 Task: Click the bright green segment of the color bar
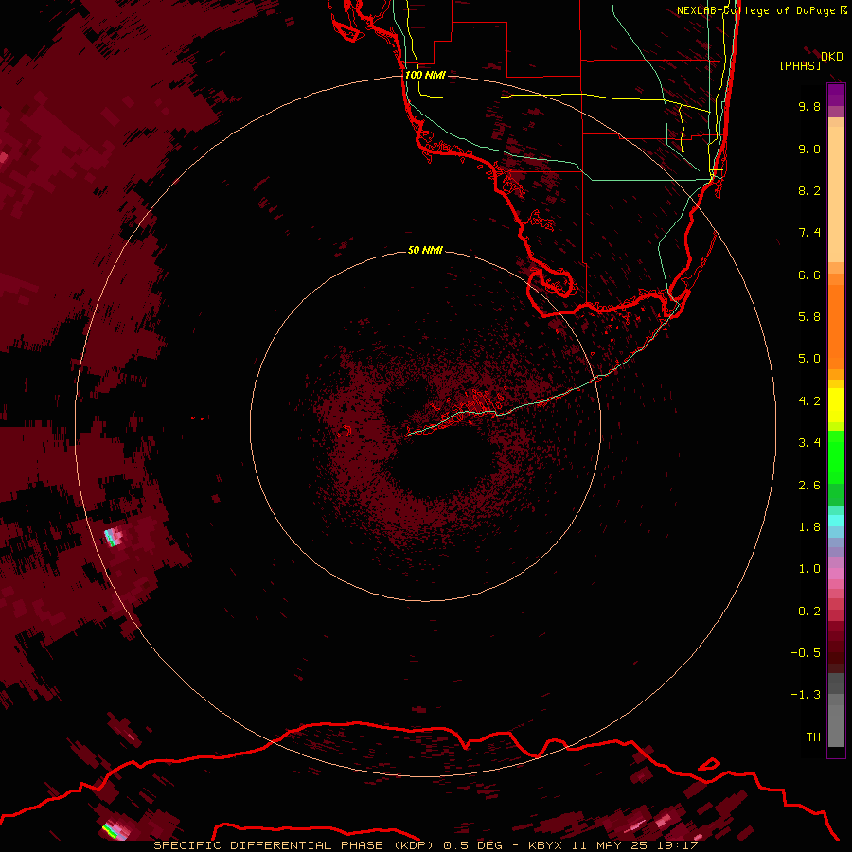(x=836, y=456)
